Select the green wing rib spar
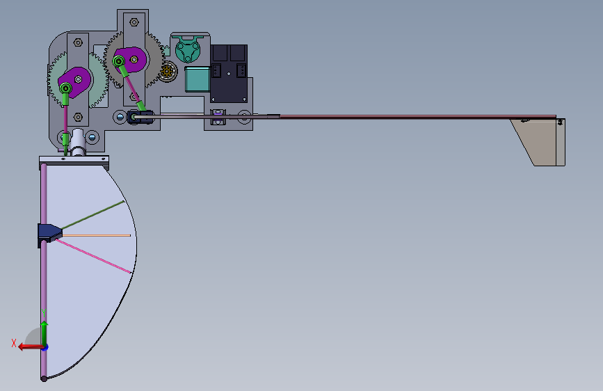Viewport: 603px width, 391px height. (93, 215)
